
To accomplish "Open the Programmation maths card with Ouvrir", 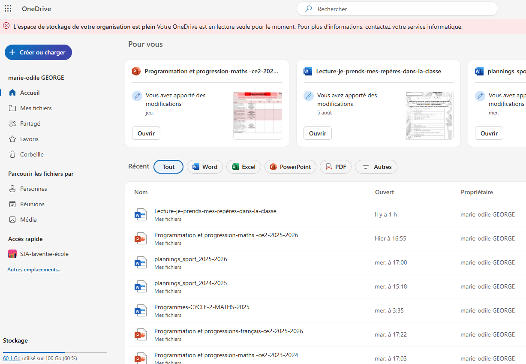I will tap(146, 133).
